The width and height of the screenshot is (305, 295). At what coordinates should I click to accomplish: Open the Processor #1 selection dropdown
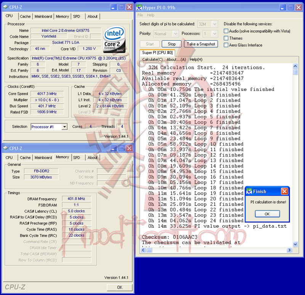click(x=64, y=127)
